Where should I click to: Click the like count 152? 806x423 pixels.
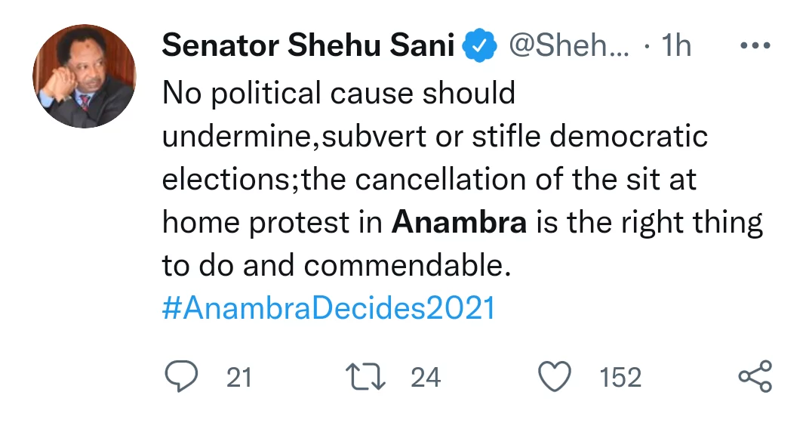tap(620, 376)
